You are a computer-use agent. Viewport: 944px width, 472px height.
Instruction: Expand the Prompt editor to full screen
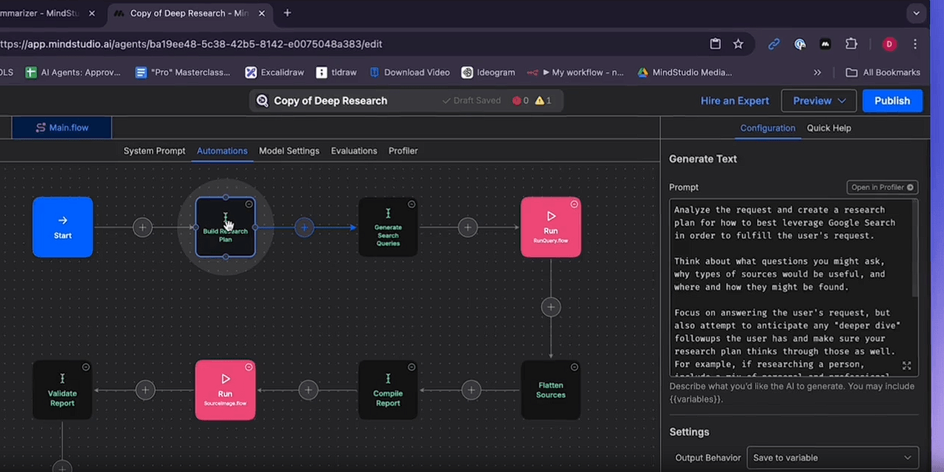point(906,366)
